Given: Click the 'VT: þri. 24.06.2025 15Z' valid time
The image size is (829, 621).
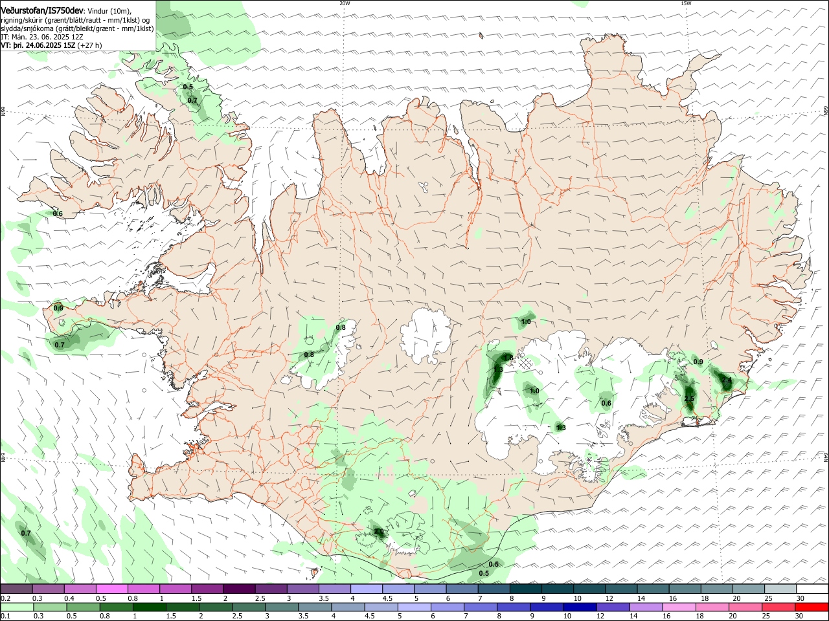Looking at the screenshot, I should tap(38, 45).
